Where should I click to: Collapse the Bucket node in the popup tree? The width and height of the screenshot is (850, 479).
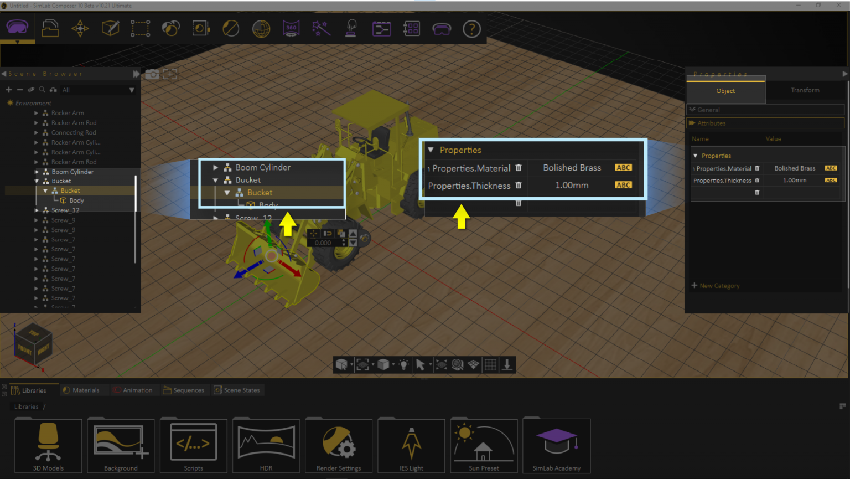click(216, 180)
